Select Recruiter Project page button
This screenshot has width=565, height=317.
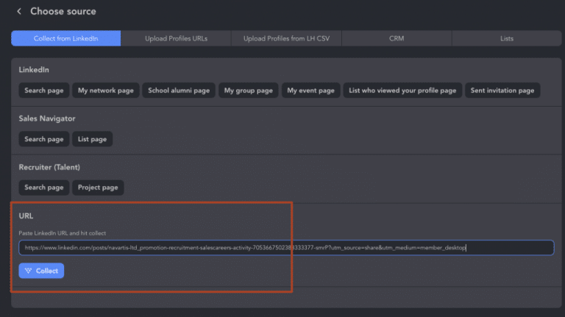(x=98, y=188)
